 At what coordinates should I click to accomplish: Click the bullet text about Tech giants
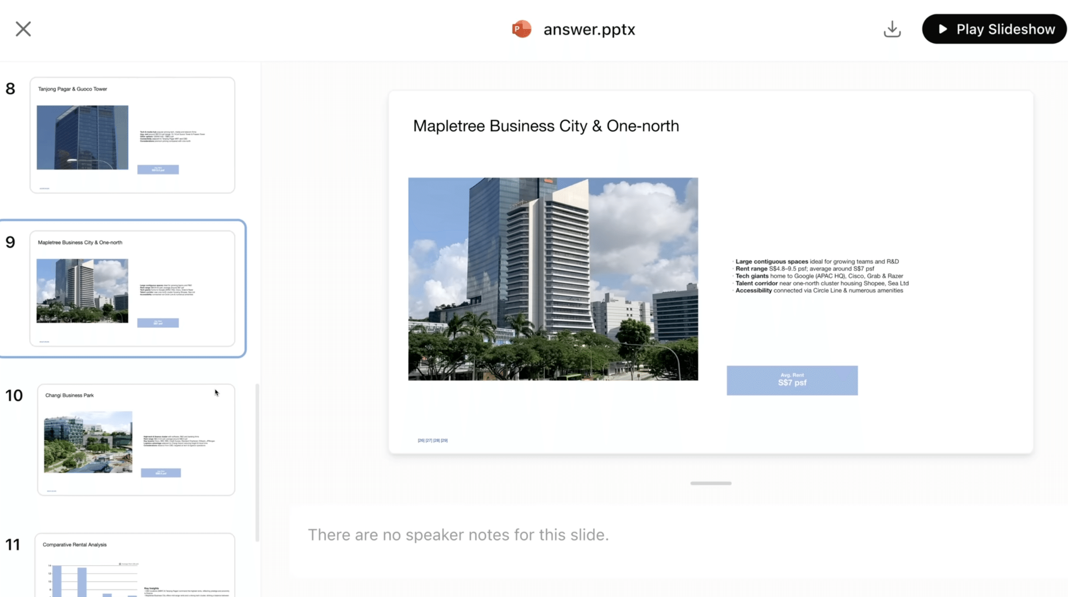pyautogui.click(x=819, y=276)
